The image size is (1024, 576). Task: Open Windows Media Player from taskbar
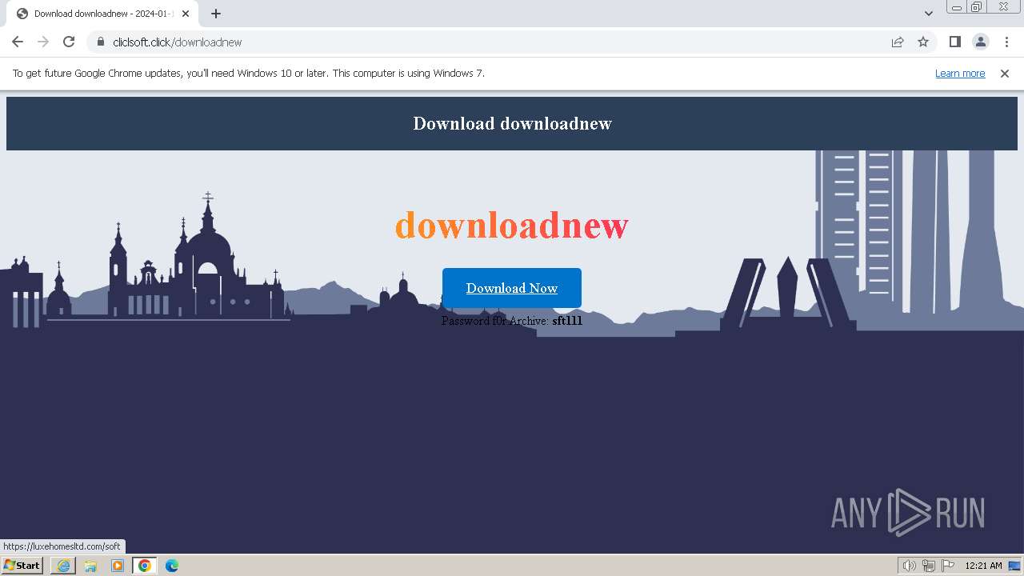[x=118, y=566]
